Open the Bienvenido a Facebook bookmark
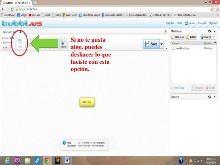Viewport: 220px width, 165px height. pos(113,15)
